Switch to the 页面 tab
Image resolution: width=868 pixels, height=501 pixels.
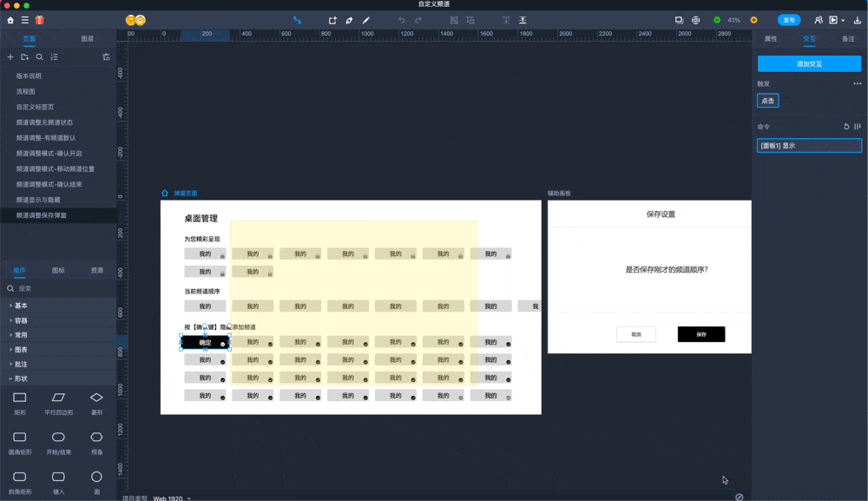(x=30, y=39)
